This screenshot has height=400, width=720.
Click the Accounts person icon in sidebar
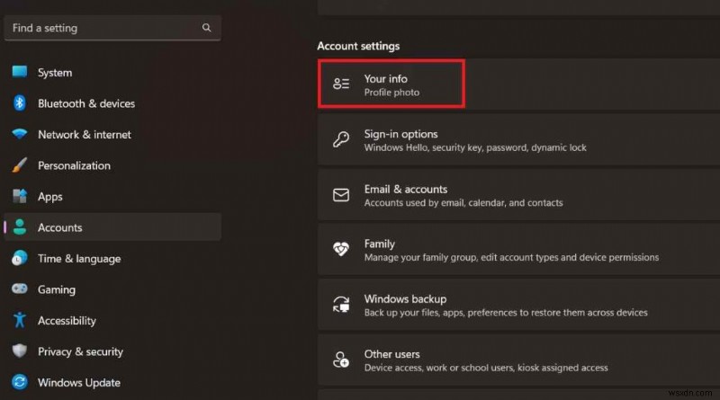click(19, 227)
